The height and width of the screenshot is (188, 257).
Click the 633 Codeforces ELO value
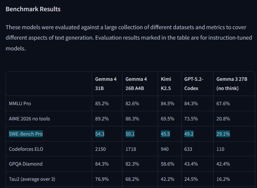[x=188, y=149]
